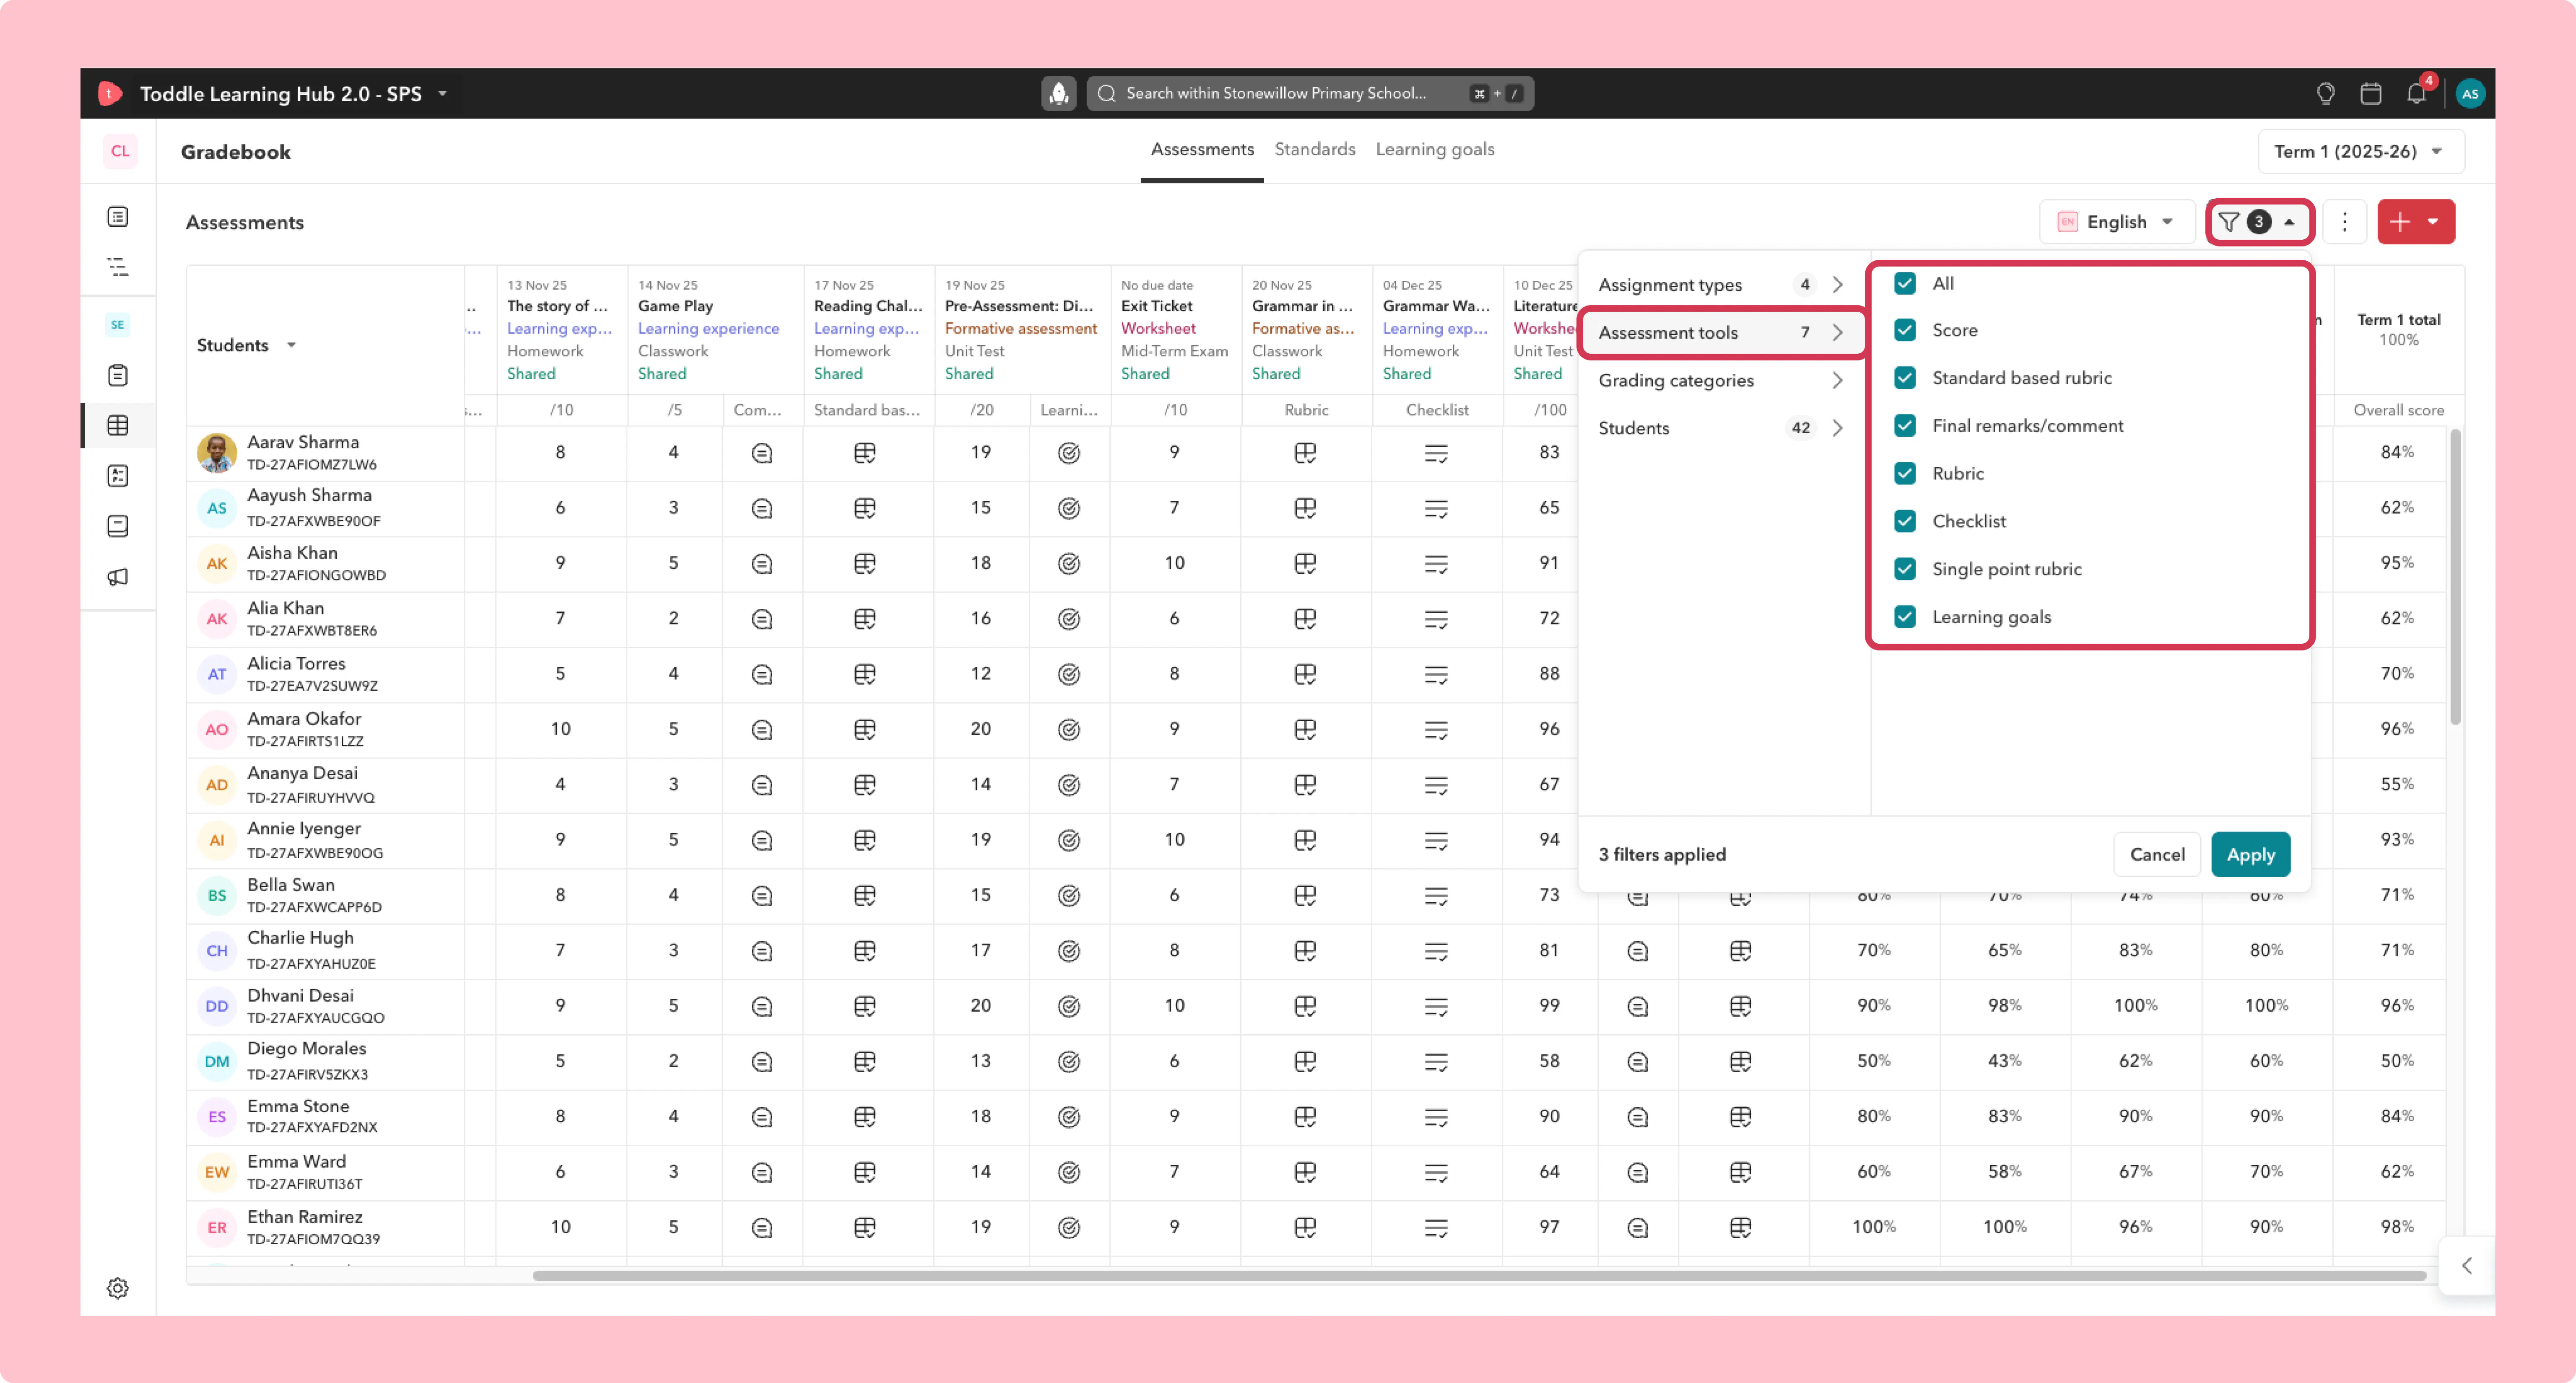The image size is (2576, 1383).
Task: Cancel the filter changes
Action: click(2157, 855)
